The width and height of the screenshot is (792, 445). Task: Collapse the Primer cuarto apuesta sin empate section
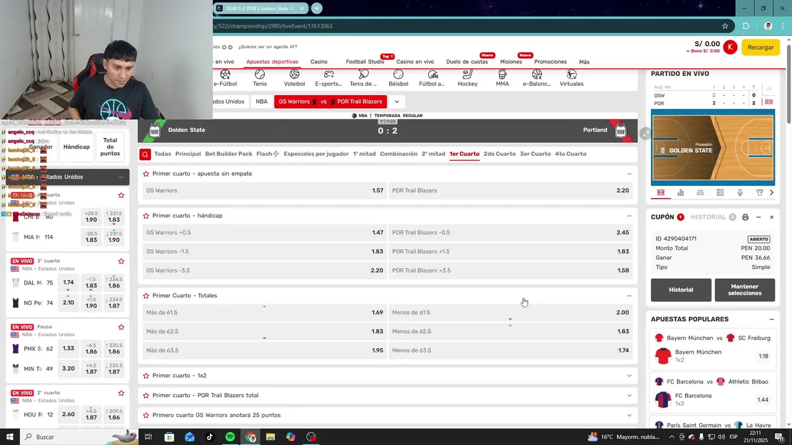629,174
